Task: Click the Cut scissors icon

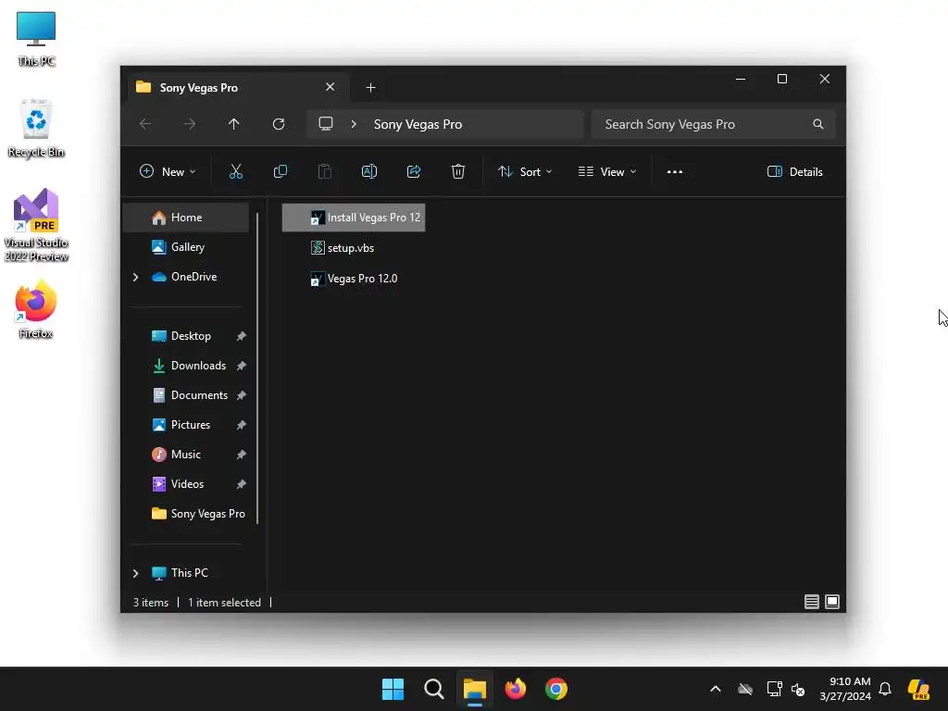Action: click(236, 171)
